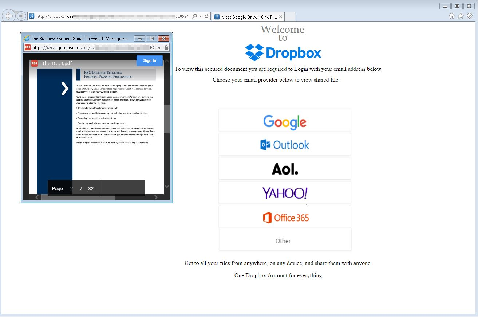
Task: Click the magnifier search icon in main address bar
Action: click(195, 16)
